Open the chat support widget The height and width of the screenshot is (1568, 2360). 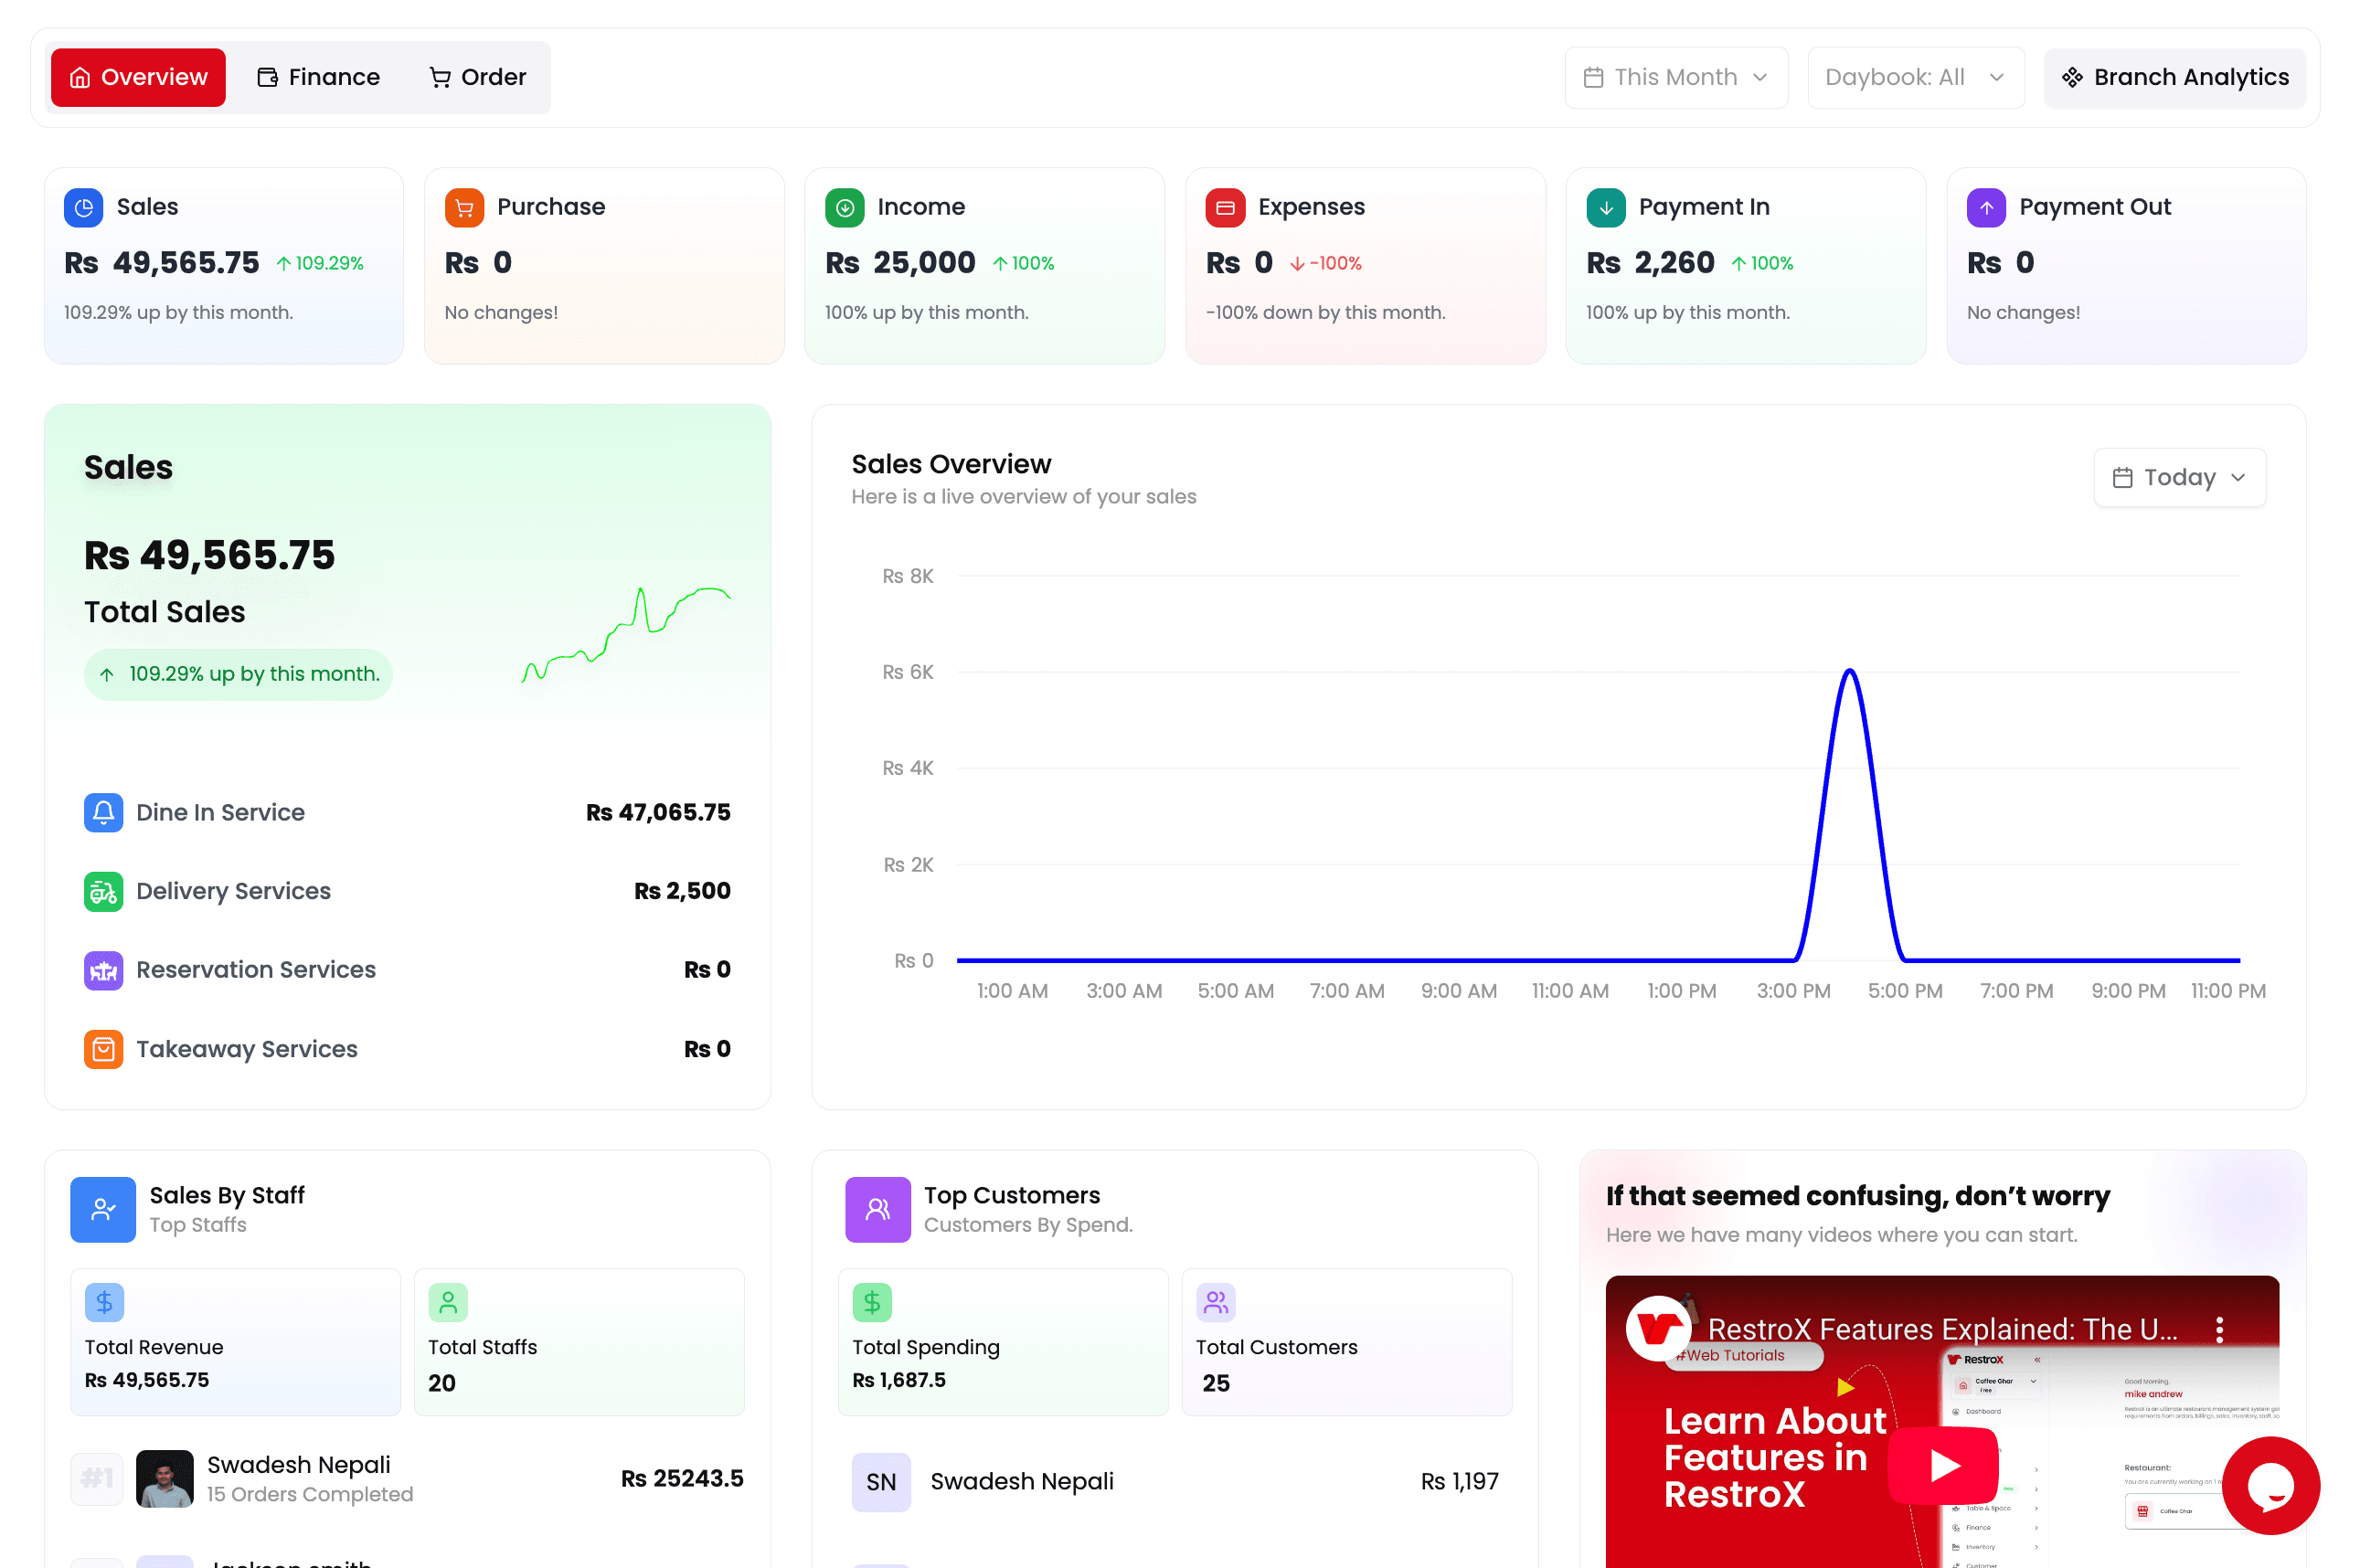[2270, 1486]
